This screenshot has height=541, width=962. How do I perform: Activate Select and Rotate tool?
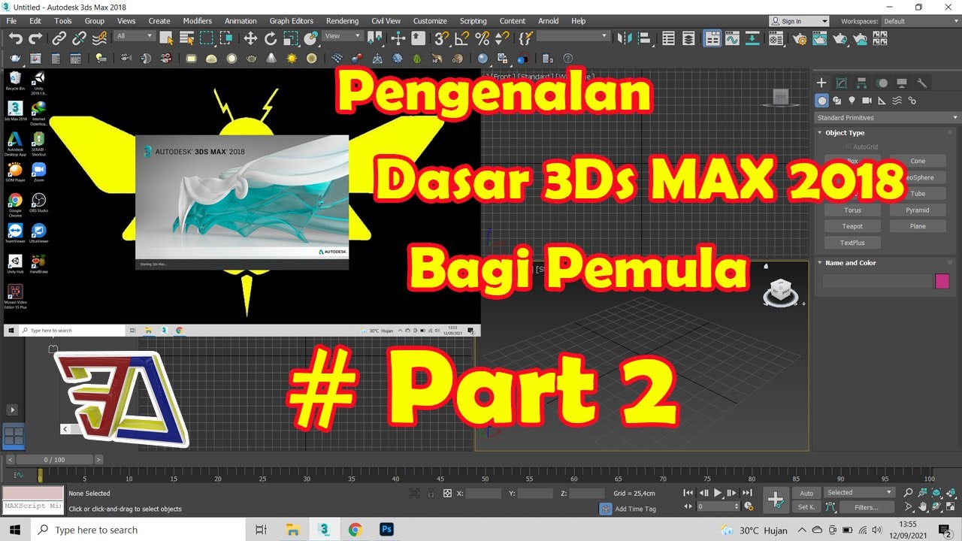pos(271,38)
